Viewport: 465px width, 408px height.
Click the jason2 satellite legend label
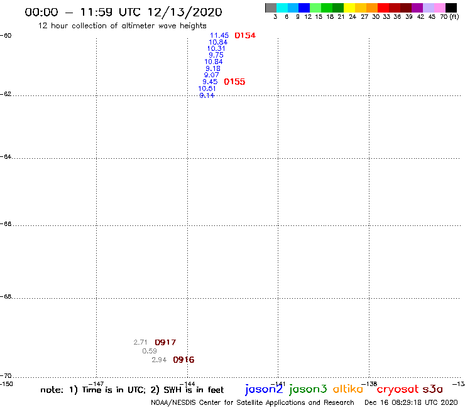[264, 389]
